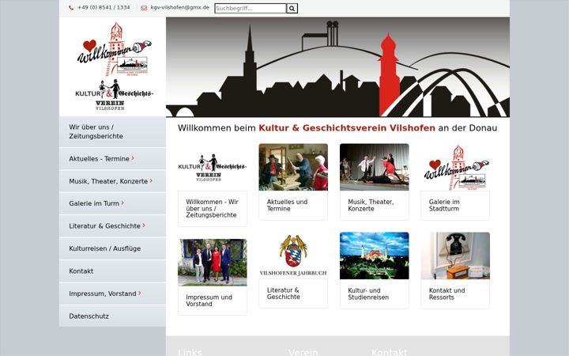Focus the Suchbegriff search field

pyautogui.click(x=251, y=9)
